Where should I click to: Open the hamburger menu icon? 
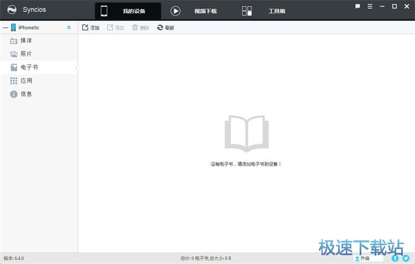point(370,6)
